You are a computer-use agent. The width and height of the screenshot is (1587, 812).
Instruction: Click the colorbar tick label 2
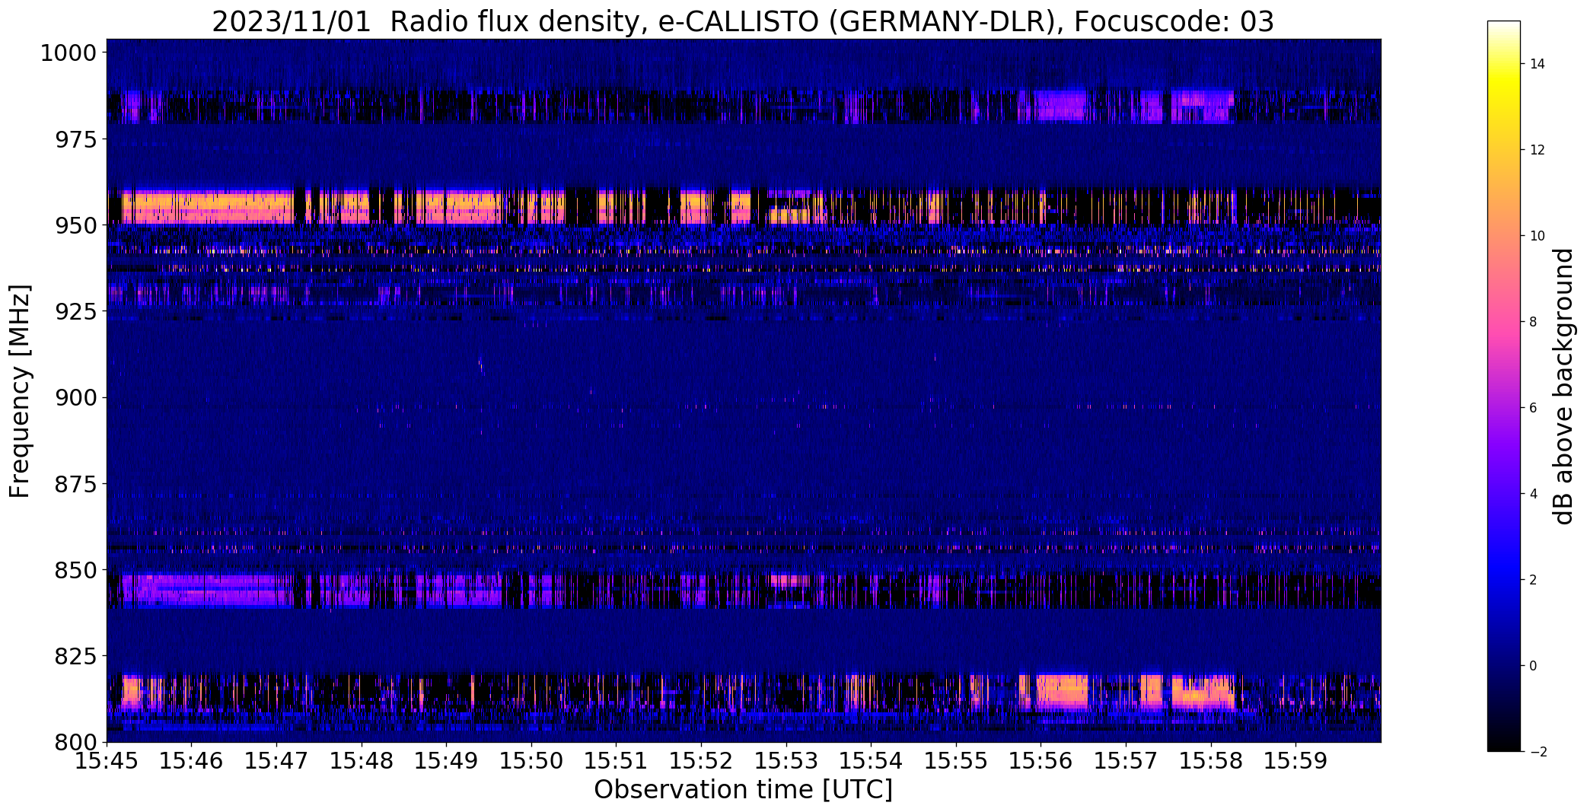pyautogui.click(x=1534, y=580)
